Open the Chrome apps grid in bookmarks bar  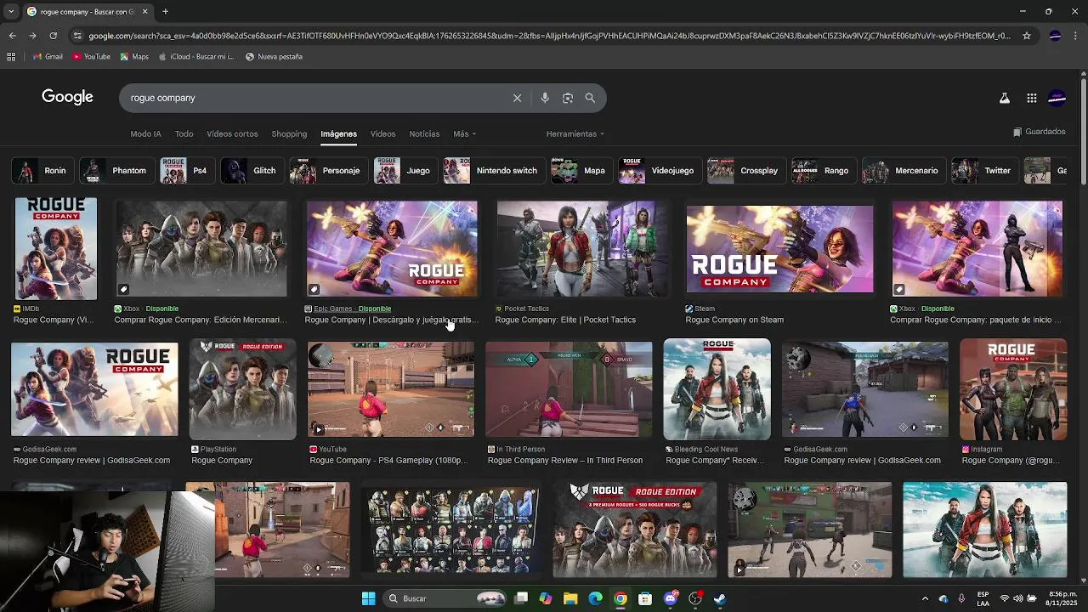11,56
